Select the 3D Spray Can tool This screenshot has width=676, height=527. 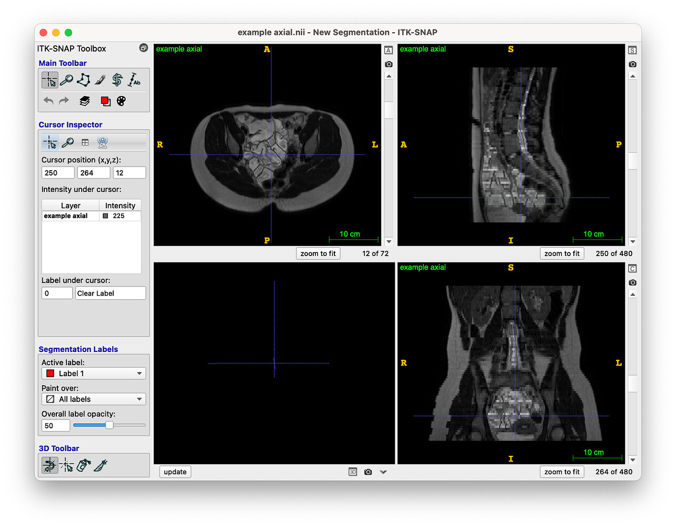click(83, 465)
